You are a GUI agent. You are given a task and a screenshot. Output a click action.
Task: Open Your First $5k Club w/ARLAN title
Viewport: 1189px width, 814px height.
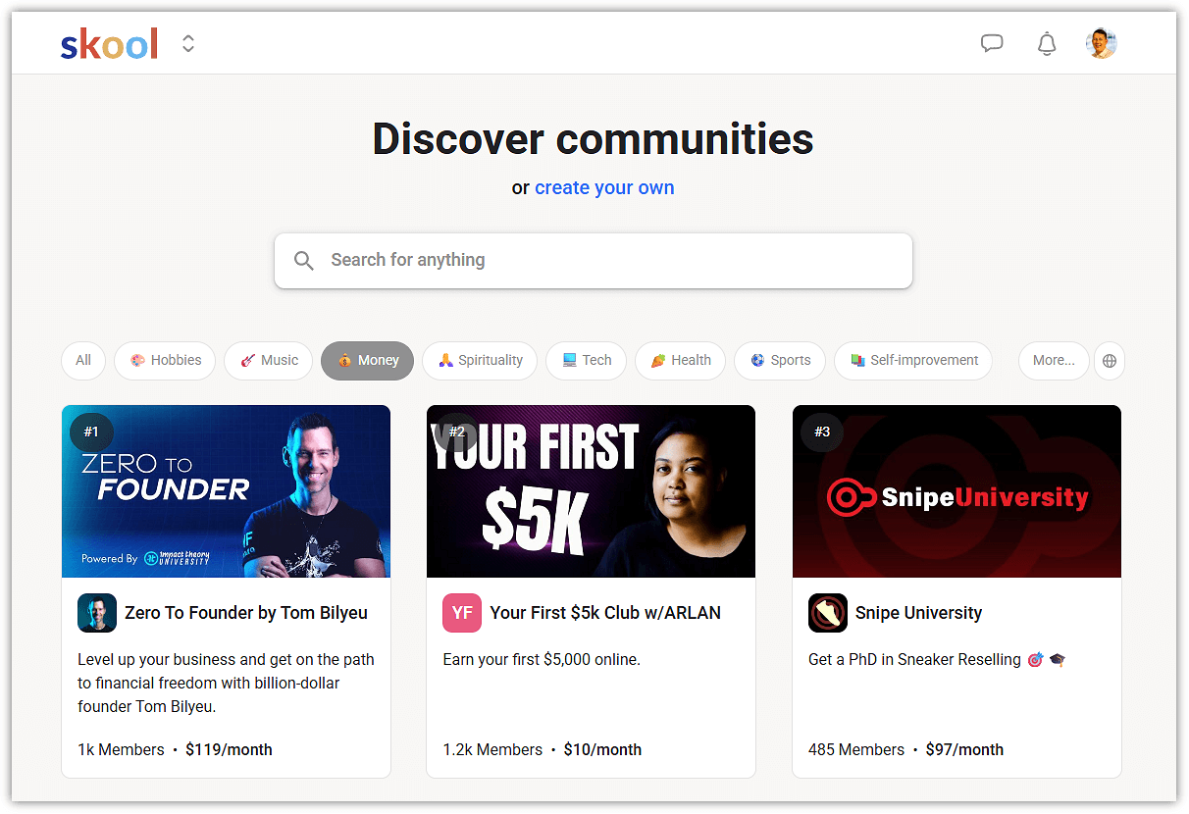point(605,613)
